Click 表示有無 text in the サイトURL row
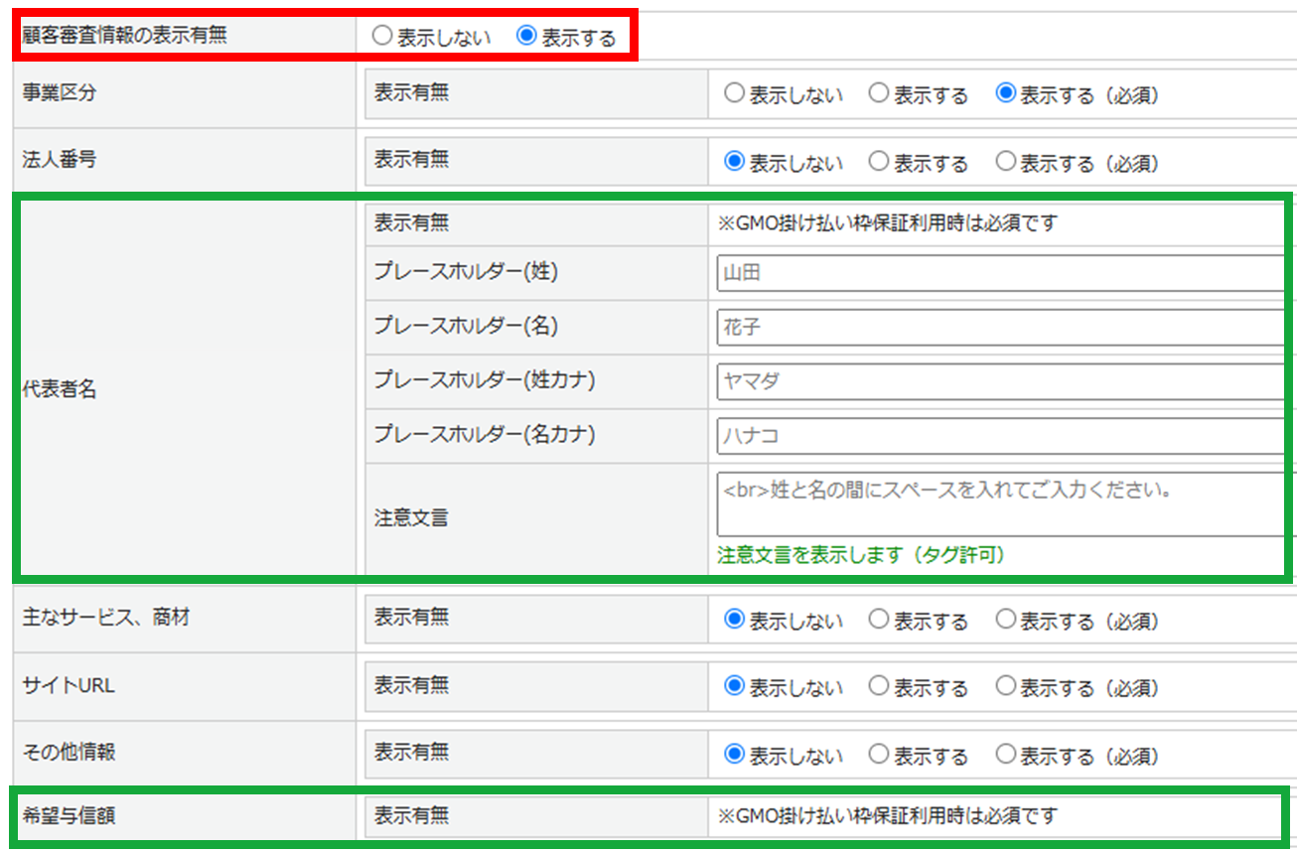Screen dimensions: 1297x852 coord(411,684)
